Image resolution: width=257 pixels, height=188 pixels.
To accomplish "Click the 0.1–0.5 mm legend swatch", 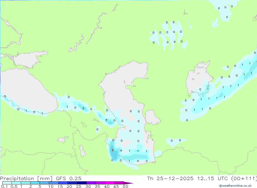I will tap(7, 183).
